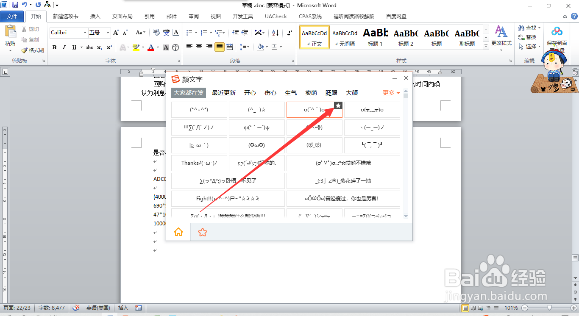Click the home icon in the 颜文字 panel
The image size is (579, 316).
click(178, 232)
